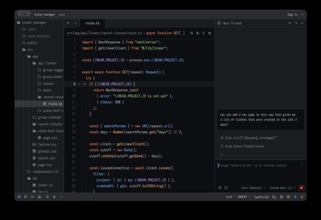Open the git panel from status bar
The height and width of the screenshot is (220, 321).
(x=26, y=197)
